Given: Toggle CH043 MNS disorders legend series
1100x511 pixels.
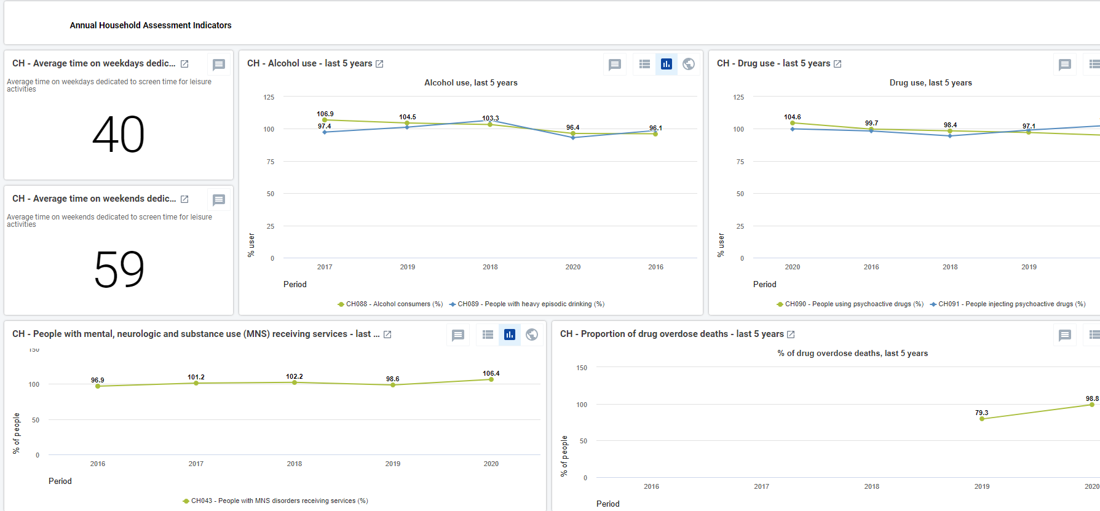Looking at the screenshot, I should coord(275,501).
